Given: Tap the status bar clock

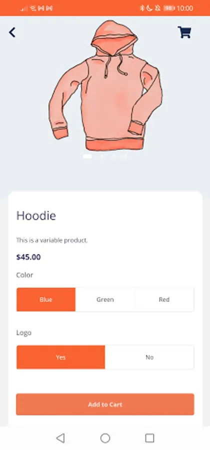Looking at the screenshot, I should (185, 8).
